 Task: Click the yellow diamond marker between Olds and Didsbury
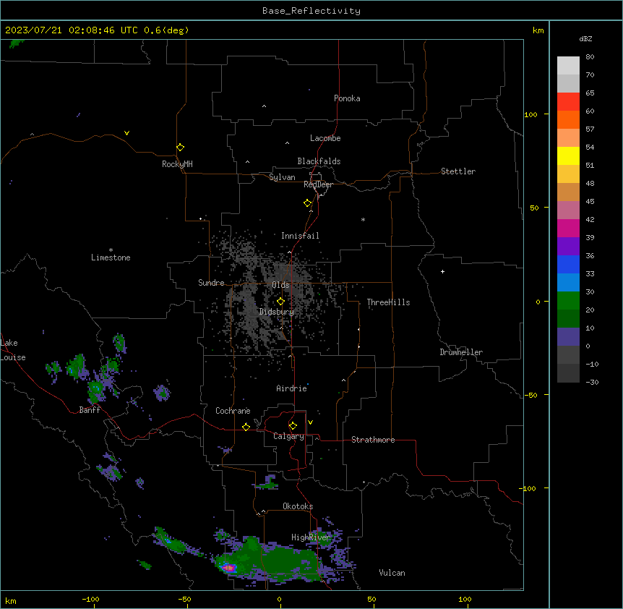coord(280,302)
